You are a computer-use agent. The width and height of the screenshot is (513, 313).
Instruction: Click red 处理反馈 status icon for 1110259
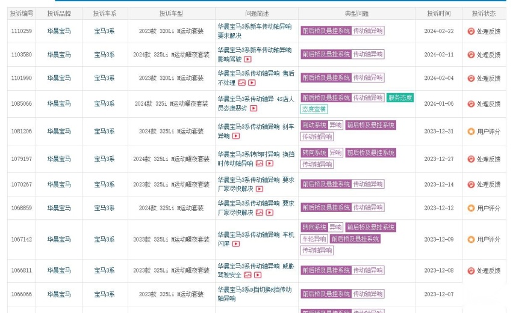(x=471, y=31)
